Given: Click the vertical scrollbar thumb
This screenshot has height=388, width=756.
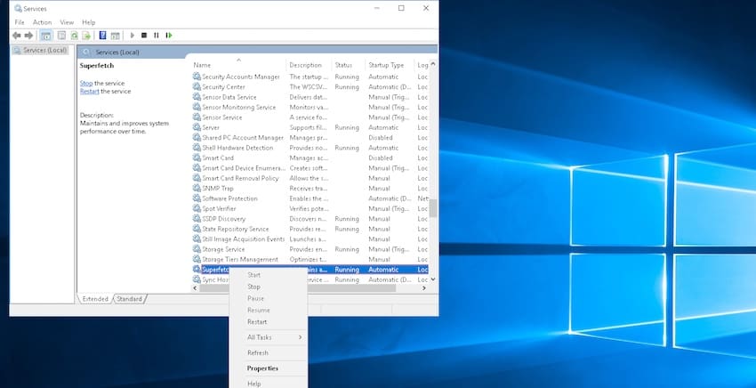Looking at the screenshot, I should click(433, 208).
